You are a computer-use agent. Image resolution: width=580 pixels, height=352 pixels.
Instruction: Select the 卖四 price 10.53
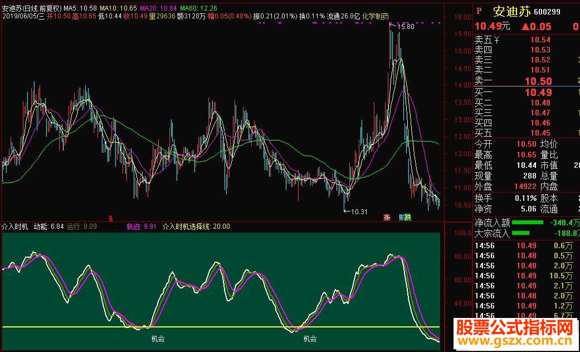pos(540,50)
